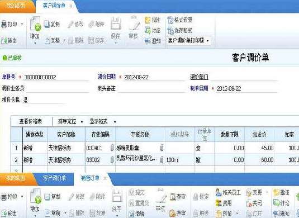
Task: Click the 审核 (Audit) pen icon in top toolbar
Action: 134,23
